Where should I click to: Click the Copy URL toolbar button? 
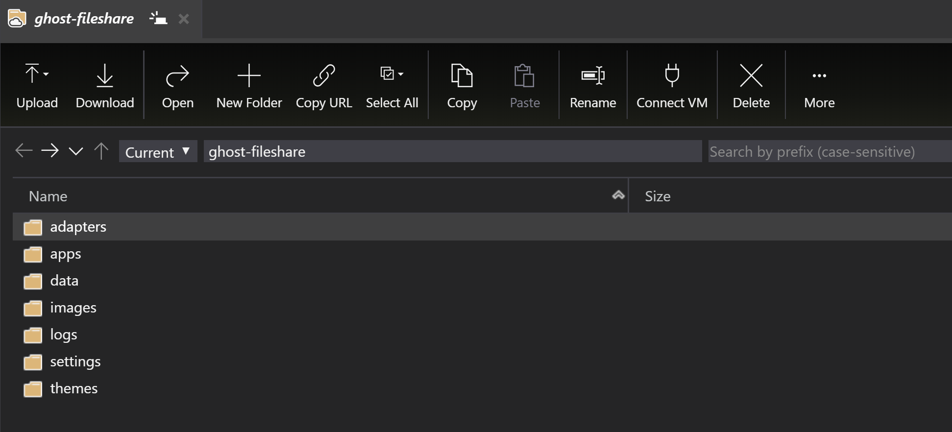click(324, 86)
